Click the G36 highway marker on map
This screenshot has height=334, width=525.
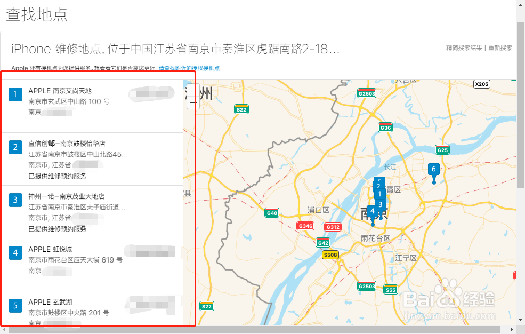[385, 128]
